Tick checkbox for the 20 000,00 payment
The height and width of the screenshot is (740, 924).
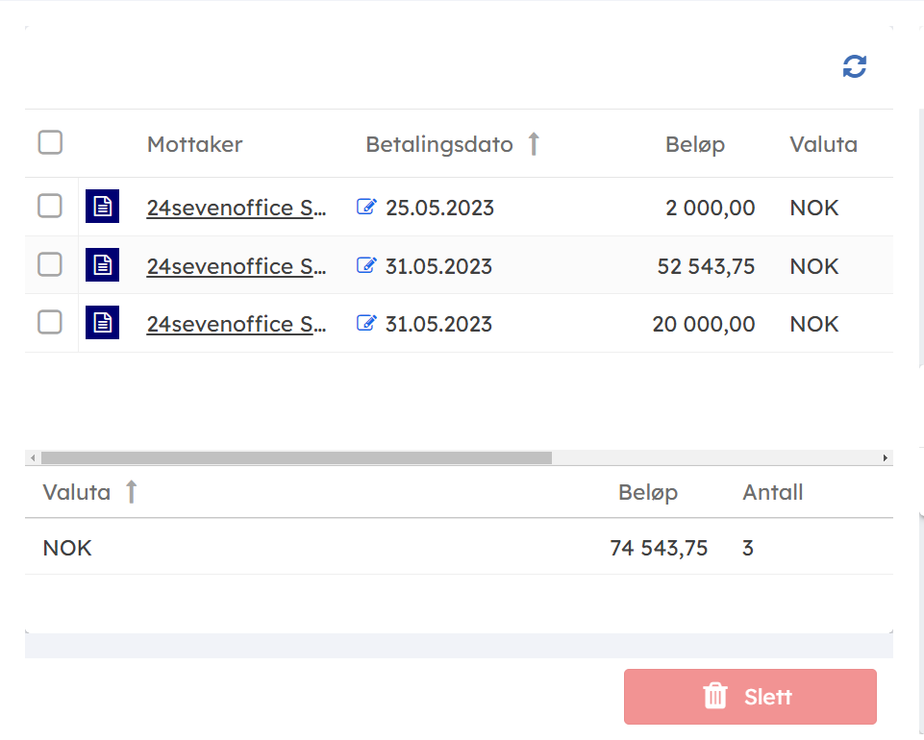coord(50,322)
